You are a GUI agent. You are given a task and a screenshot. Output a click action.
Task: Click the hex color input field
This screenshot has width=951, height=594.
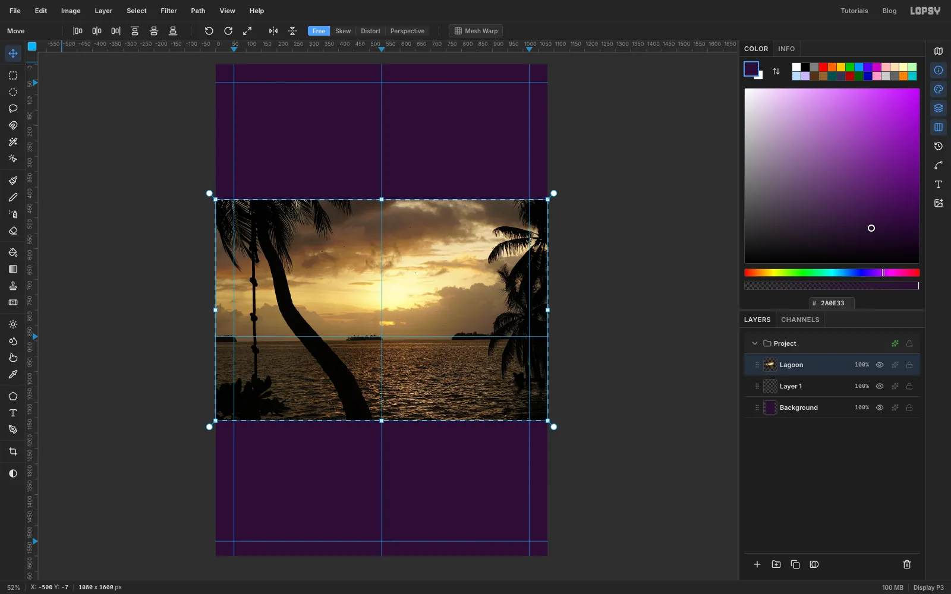tap(832, 303)
